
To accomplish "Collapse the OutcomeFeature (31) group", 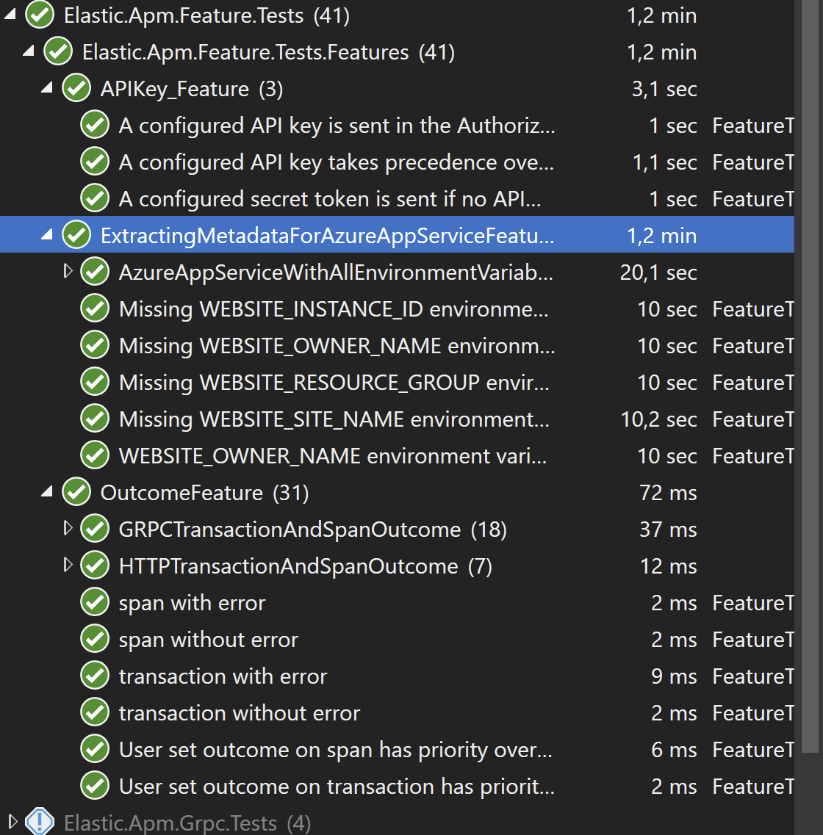I will [x=47, y=492].
